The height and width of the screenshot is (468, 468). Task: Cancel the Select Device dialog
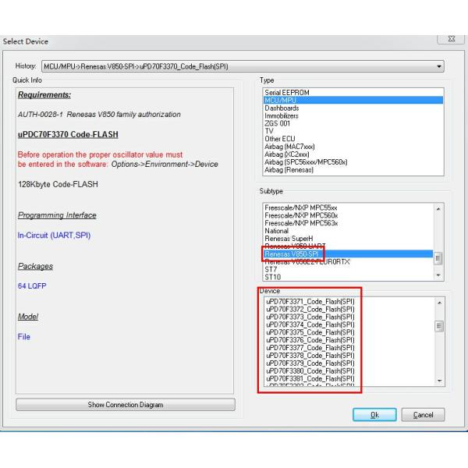424,414
